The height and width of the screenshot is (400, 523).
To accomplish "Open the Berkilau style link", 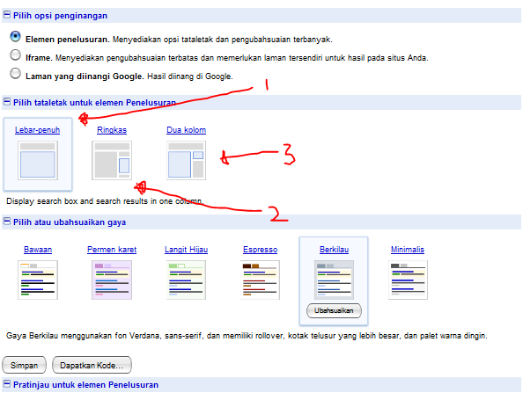I will (x=334, y=250).
